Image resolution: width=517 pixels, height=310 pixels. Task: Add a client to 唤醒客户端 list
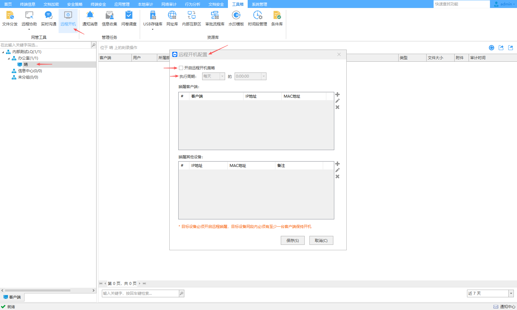(337, 94)
